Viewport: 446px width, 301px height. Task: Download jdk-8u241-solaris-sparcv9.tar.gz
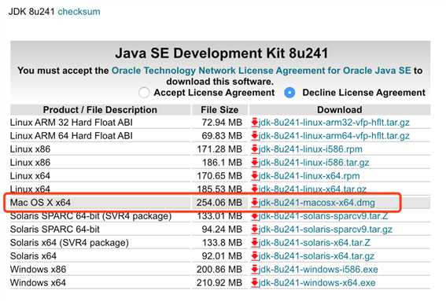tap(326, 229)
